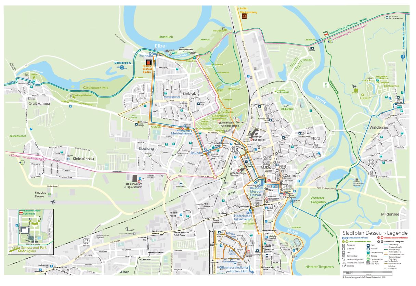Click the Bauhaus-Buslinie line sample in legend
The width and height of the screenshot is (416, 286).
click(386, 263)
